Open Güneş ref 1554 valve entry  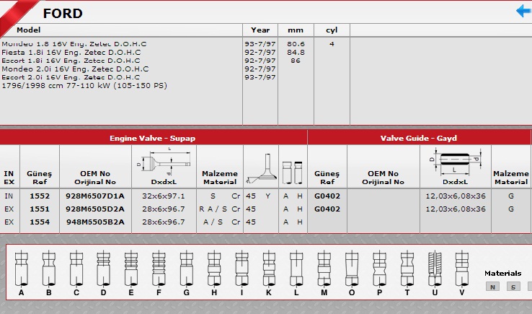click(40, 222)
